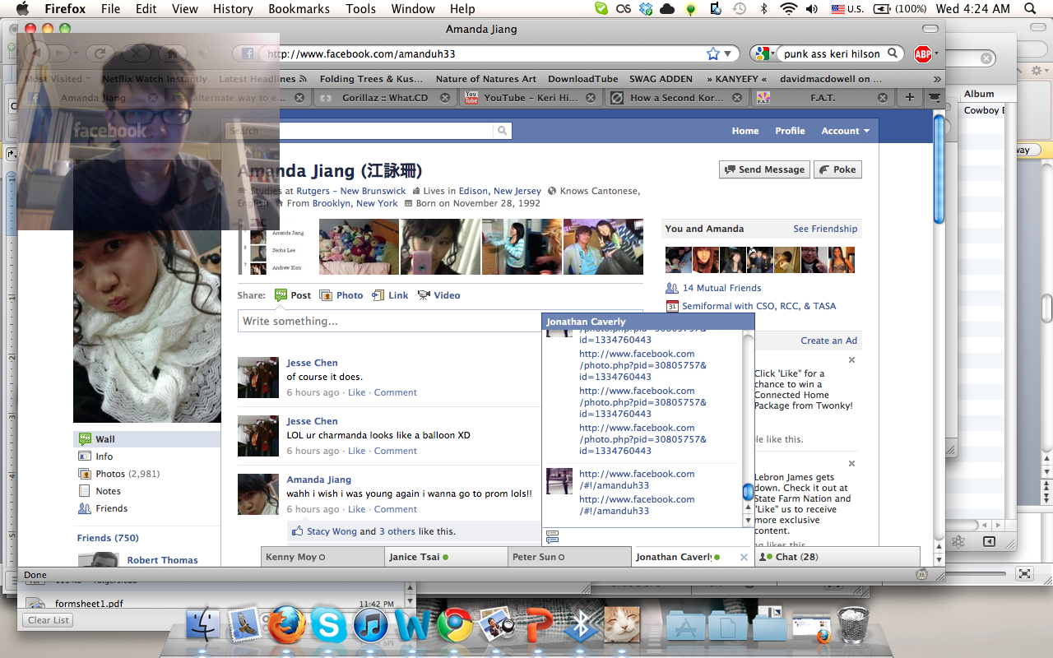This screenshot has width=1053, height=658.
Task: Open the See Friendship link
Action: (x=824, y=229)
